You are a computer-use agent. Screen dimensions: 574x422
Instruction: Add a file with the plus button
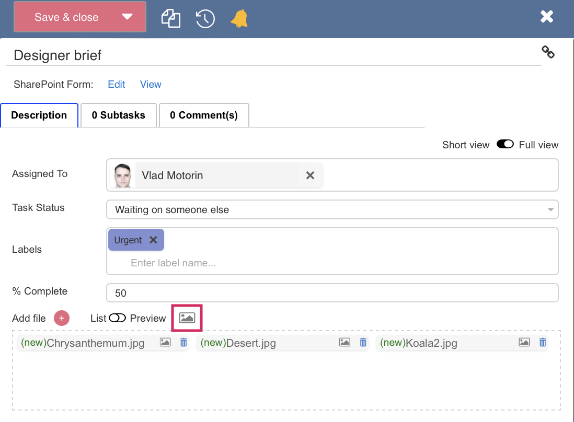(x=61, y=318)
